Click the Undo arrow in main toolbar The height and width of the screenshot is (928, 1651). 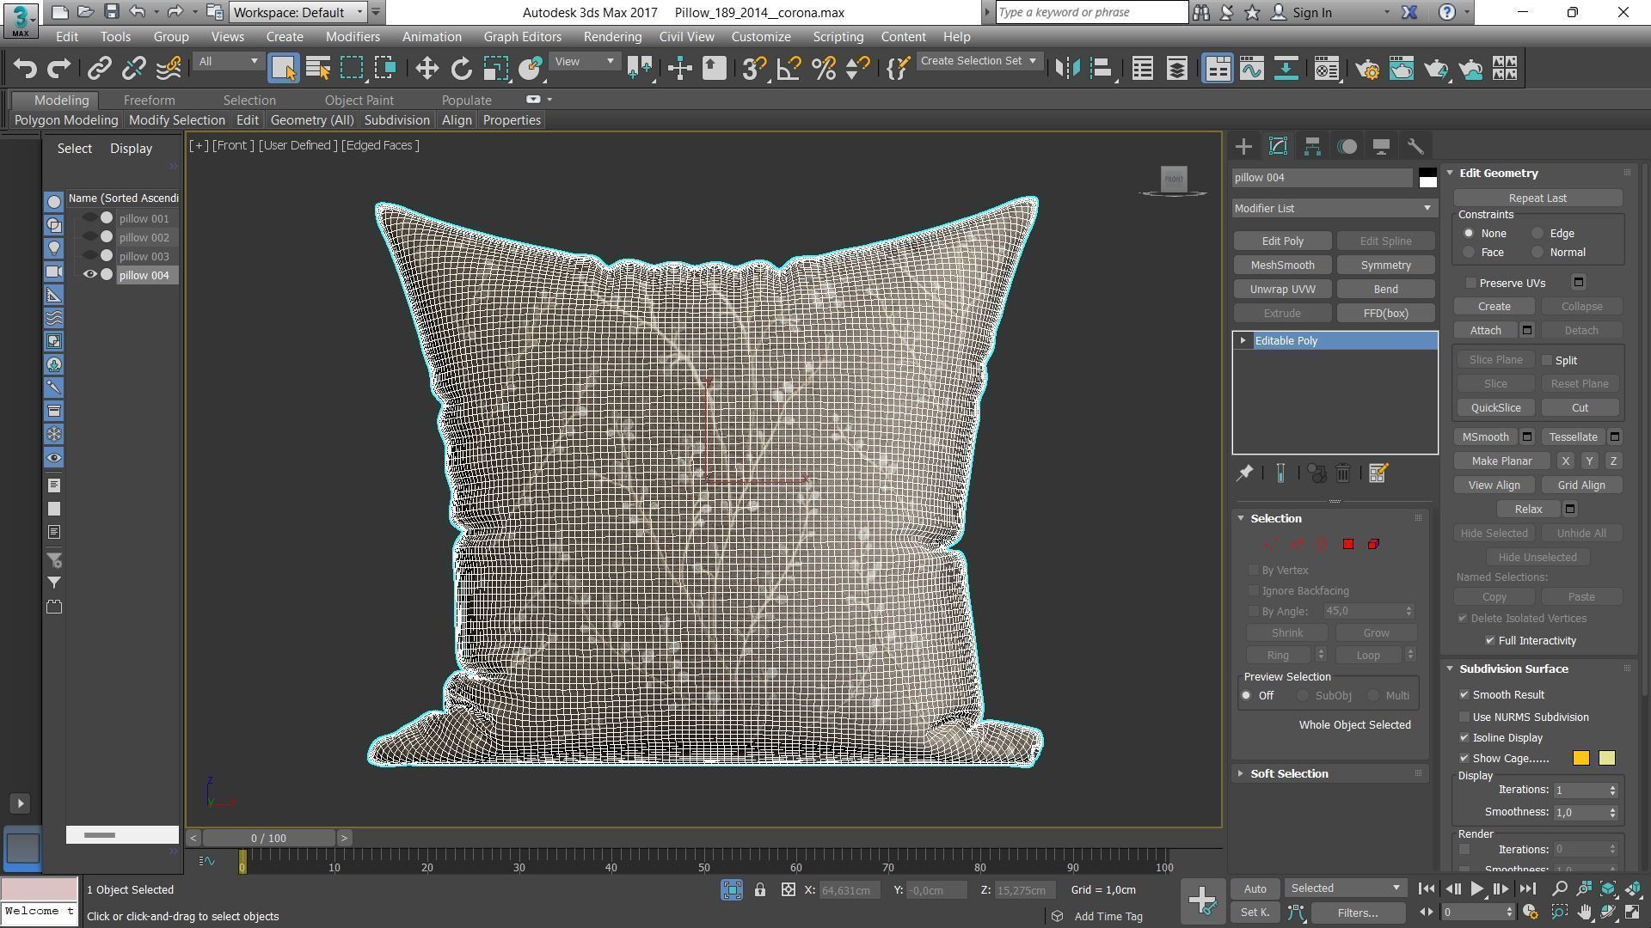pyautogui.click(x=25, y=69)
